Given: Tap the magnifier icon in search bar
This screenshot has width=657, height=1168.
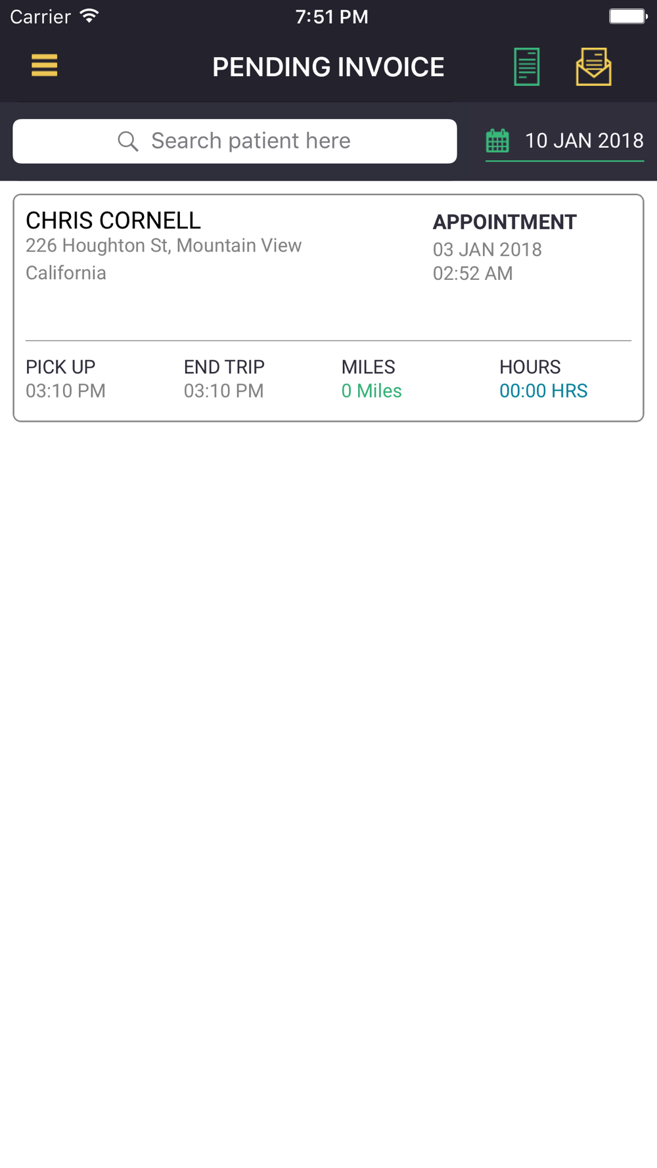Looking at the screenshot, I should 128,141.
